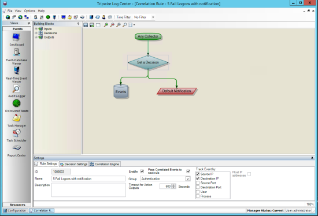The height and width of the screenshot is (216, 318).
Task: Click the blue book toolbar icon
Action: [x=91, y=17]
